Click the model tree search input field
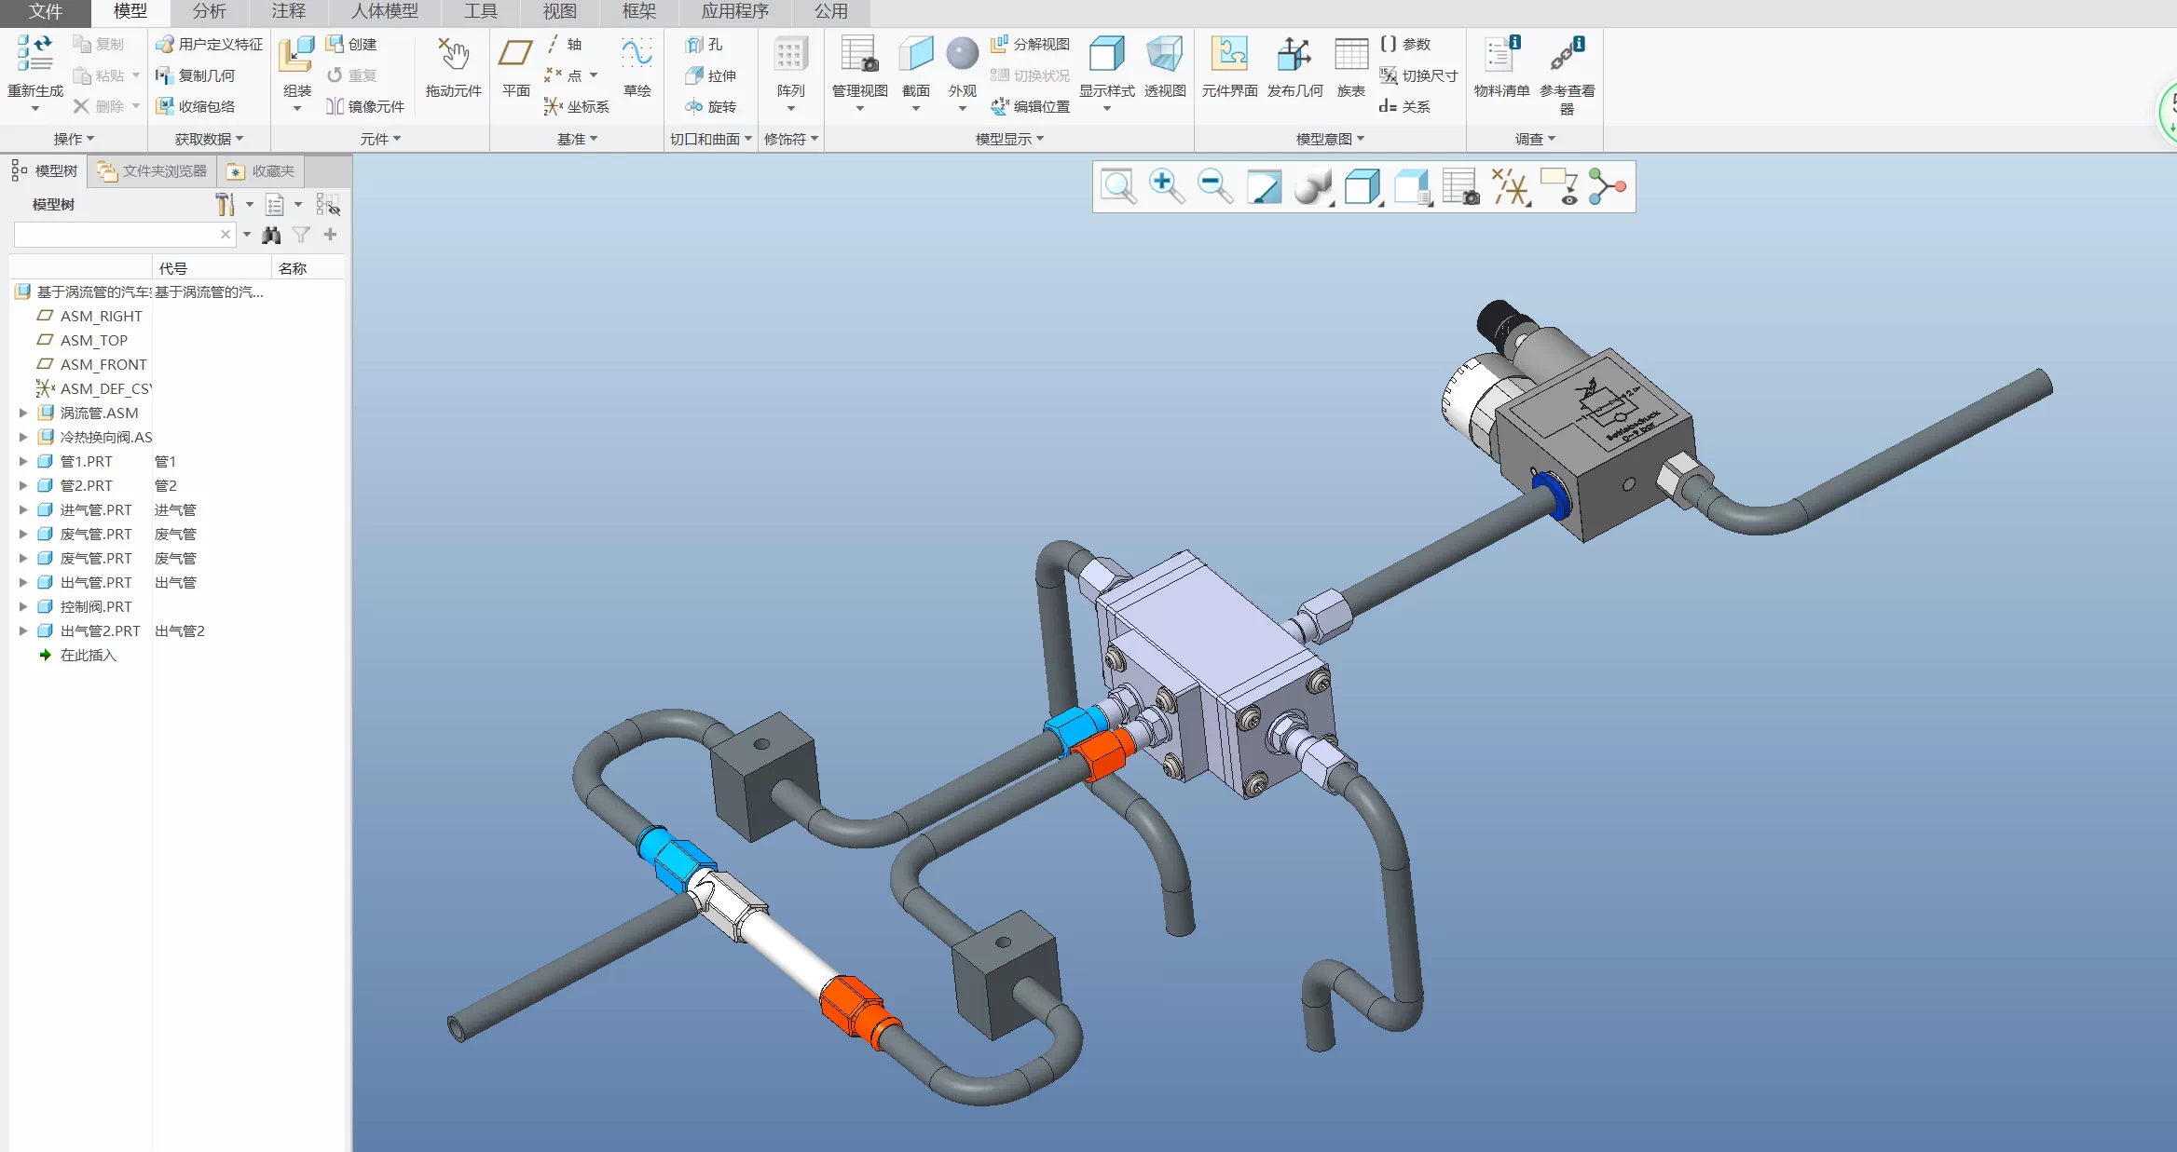The height and width of the screenshot is (1152, 2177). [124, 235]
